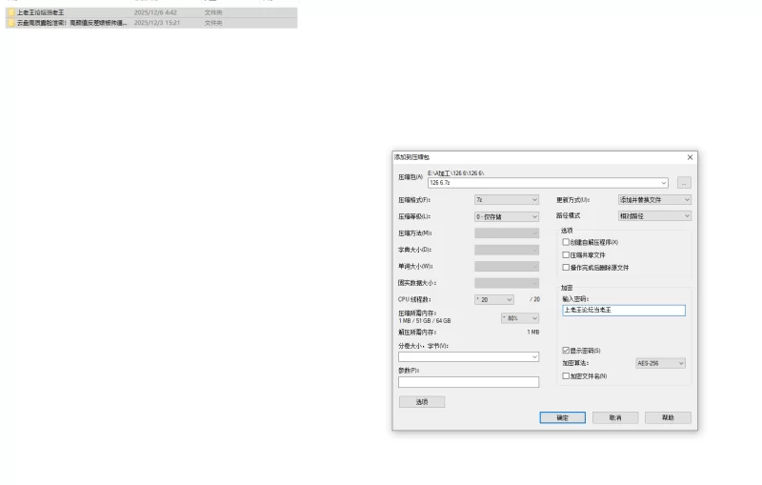Click the 选项 button
This screenshot has height=485, width=762.
click(421, 401)
